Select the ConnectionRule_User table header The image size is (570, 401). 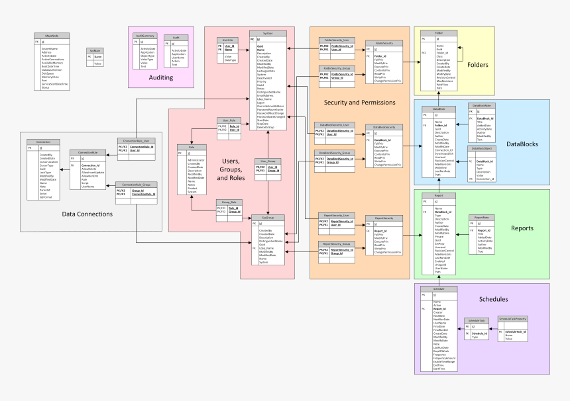(136, 141)
